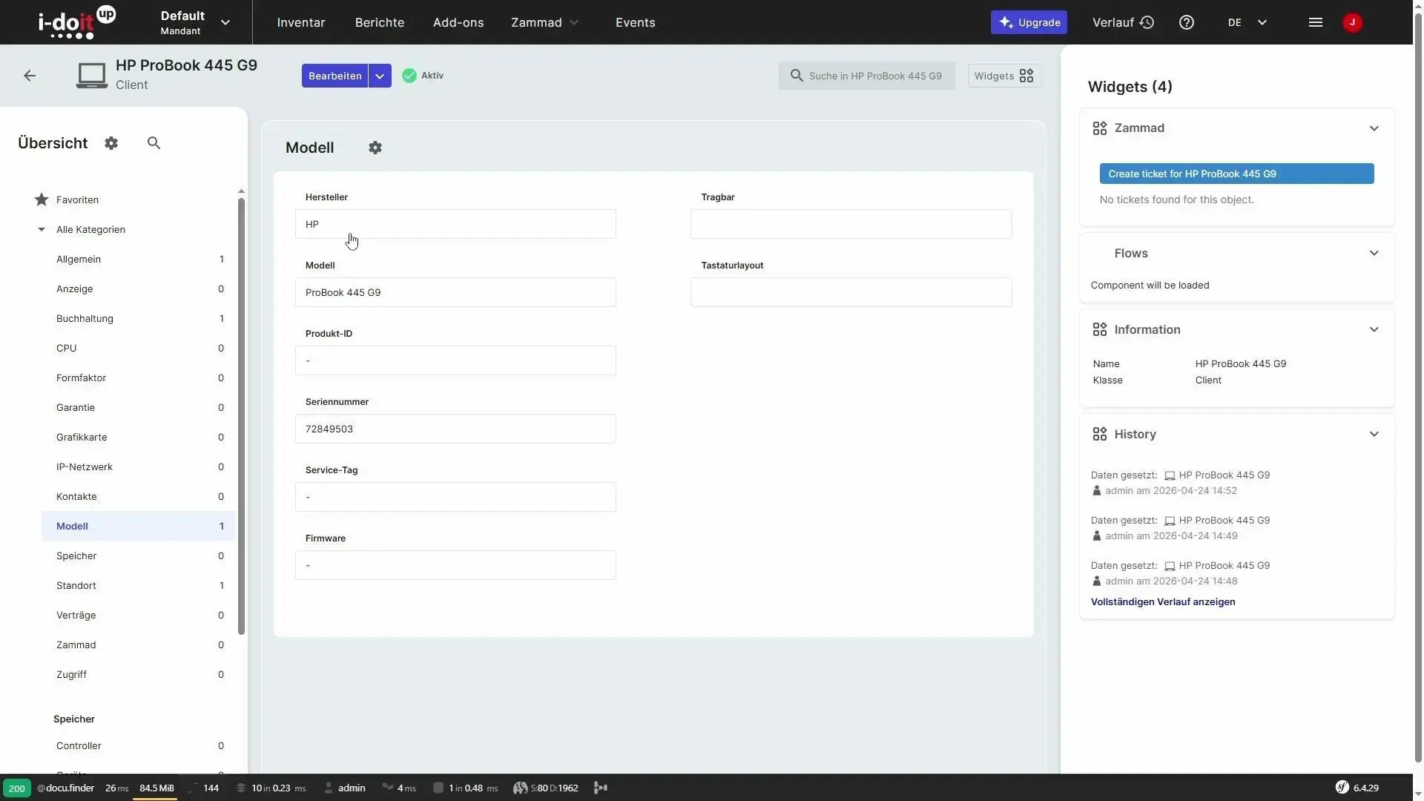The width and height of the screenshot is (1424, 801).
Task: Go back with the arrow icon
Action: click(30, 76)
